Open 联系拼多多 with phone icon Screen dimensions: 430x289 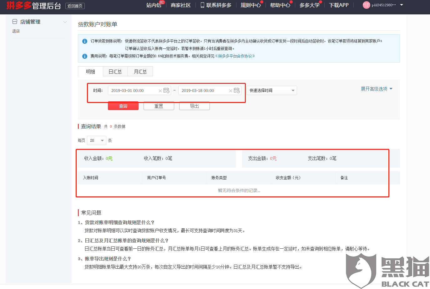(216, 5)
